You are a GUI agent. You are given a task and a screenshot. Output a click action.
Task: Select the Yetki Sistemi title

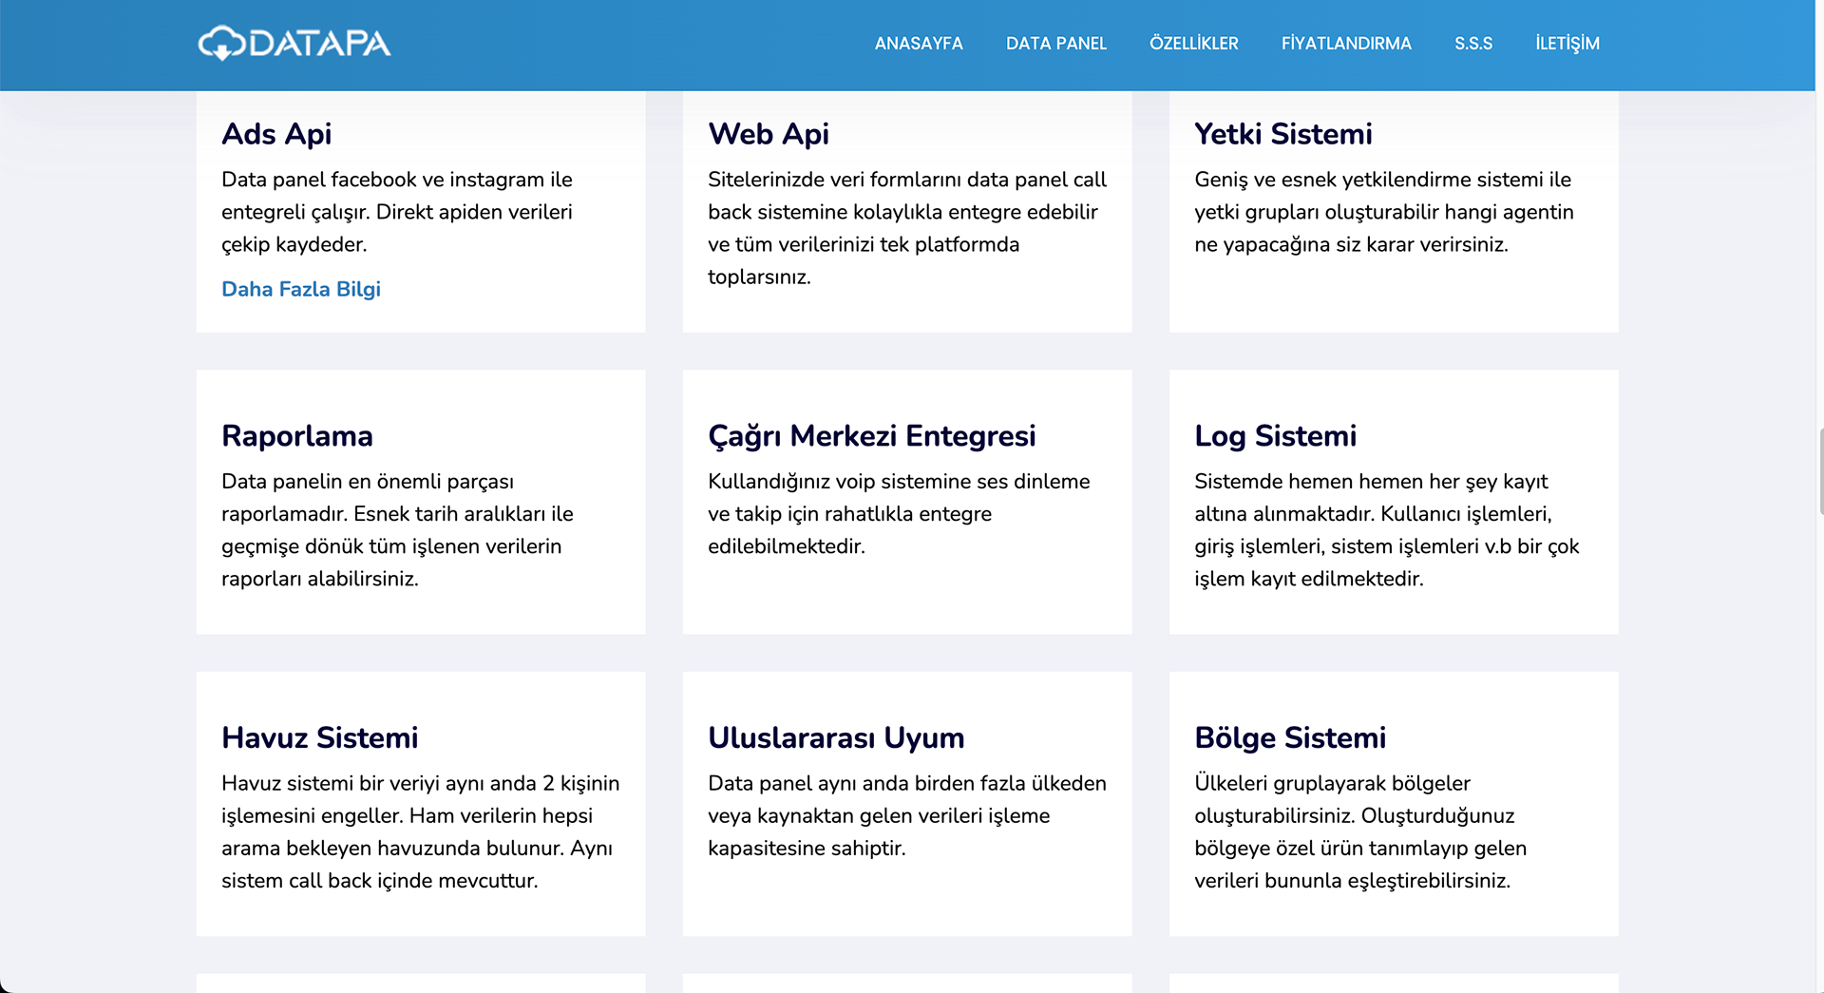(x=1283, y=134)
